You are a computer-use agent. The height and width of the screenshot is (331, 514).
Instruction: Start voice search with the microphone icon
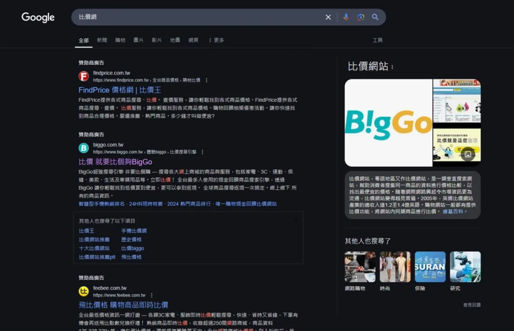point(346,17)
